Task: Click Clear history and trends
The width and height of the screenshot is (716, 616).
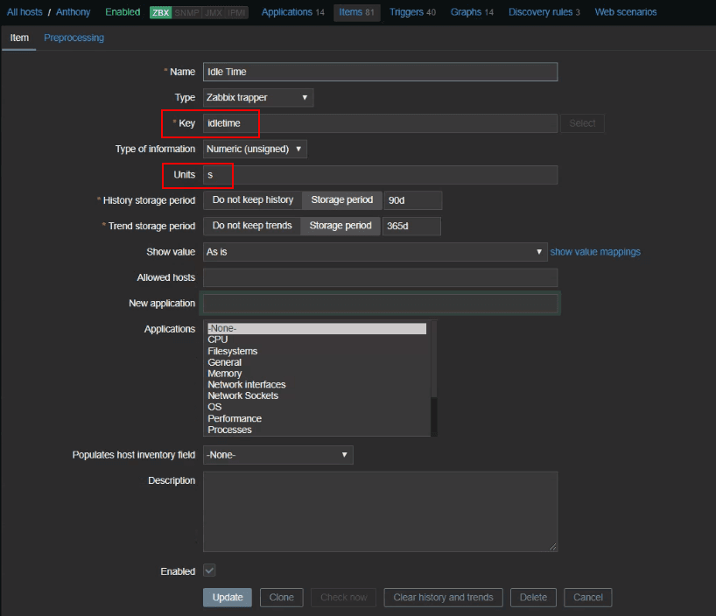Action: [x=443, y=598]
